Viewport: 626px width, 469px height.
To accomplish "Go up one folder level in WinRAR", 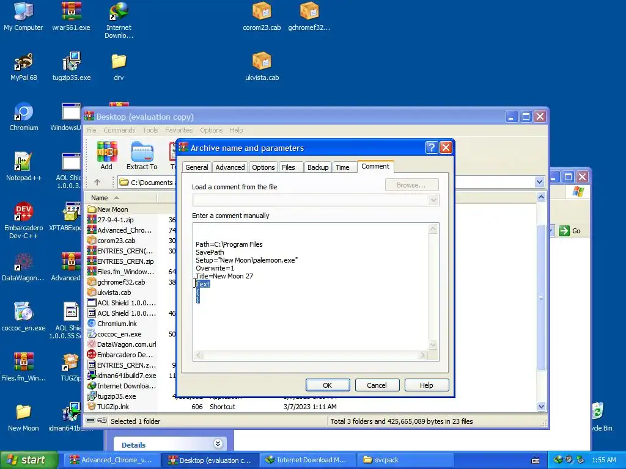I will coord(97,182).
